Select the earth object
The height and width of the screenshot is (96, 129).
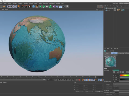click(108, 10)
